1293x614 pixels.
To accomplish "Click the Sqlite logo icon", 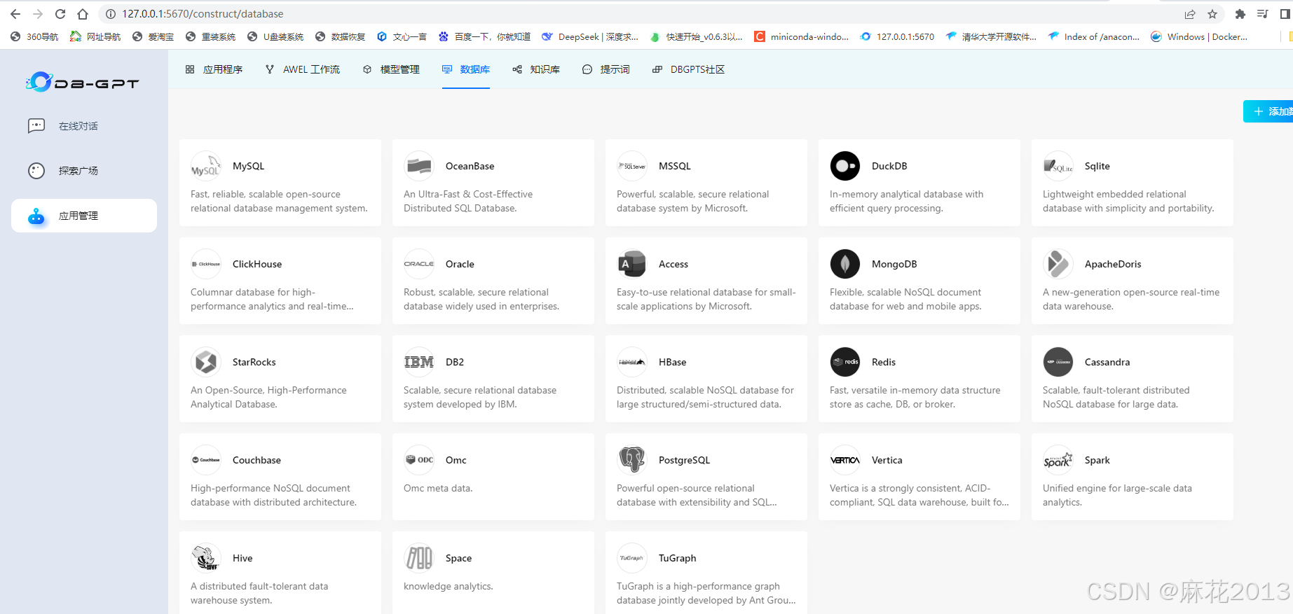I will pos(1058,166).
